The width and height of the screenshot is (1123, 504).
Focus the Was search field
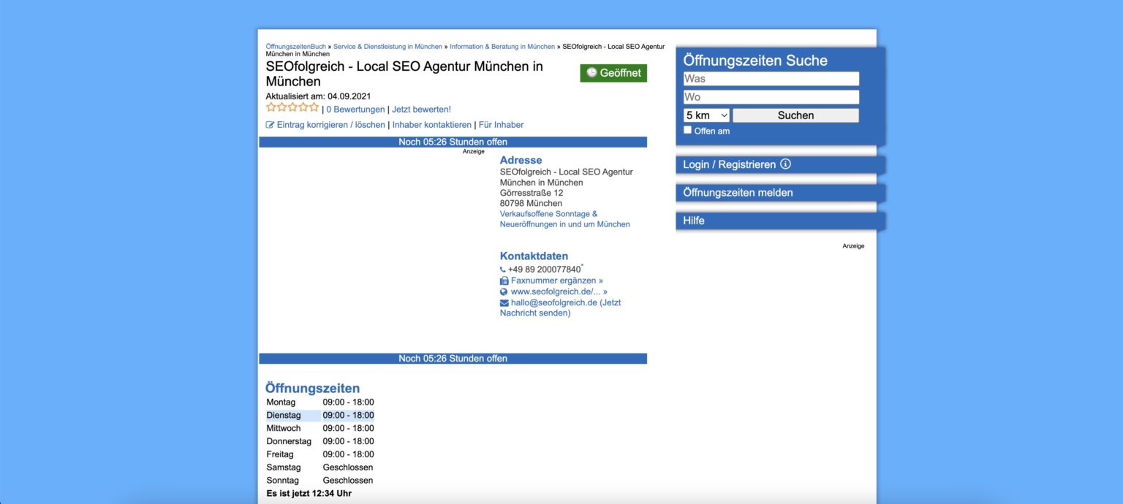click(771, 79)
